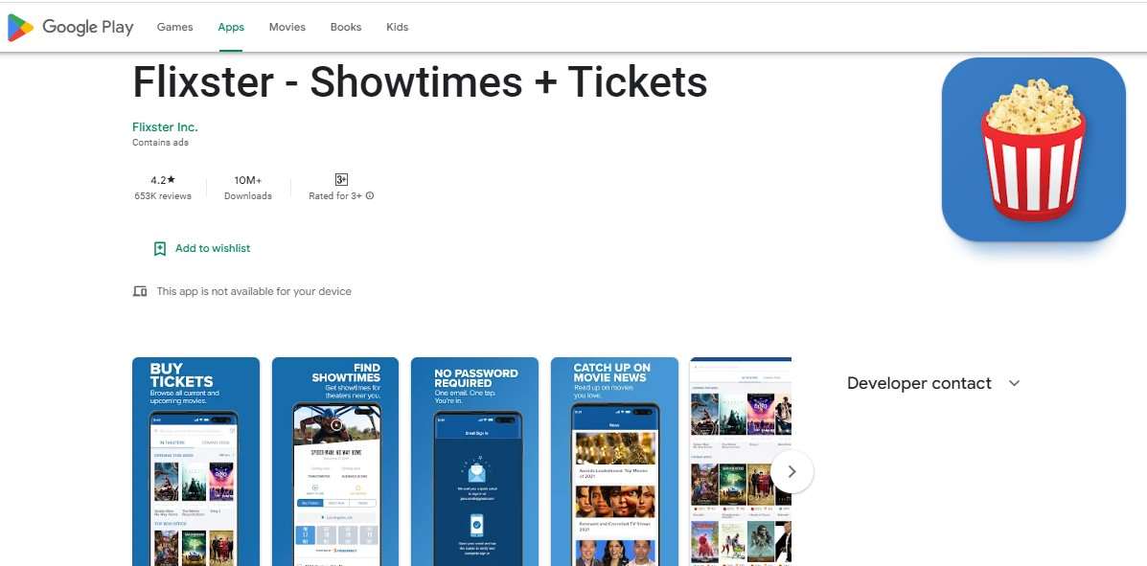The image size is (1147, 566).
Task: Switch to the Movies tab
Action: pos(287,27)
